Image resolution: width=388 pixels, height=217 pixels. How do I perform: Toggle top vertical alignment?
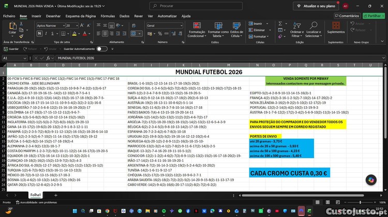98,25
